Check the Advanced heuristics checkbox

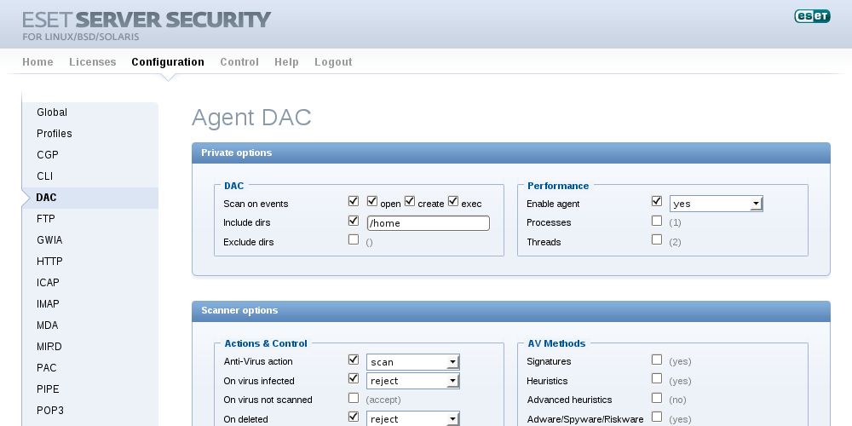coord(657,398)
